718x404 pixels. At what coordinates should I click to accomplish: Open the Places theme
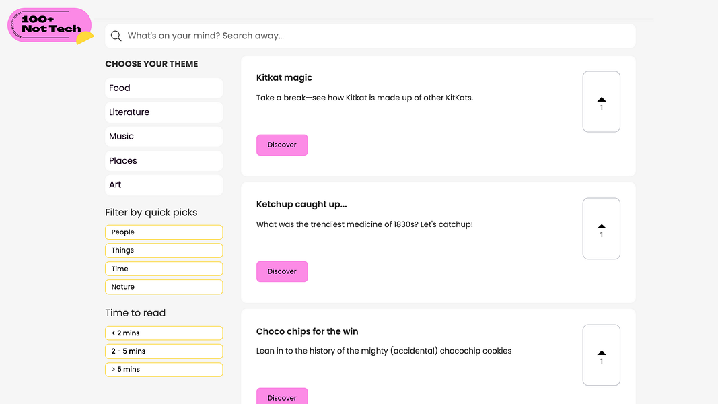pos(164,161)
